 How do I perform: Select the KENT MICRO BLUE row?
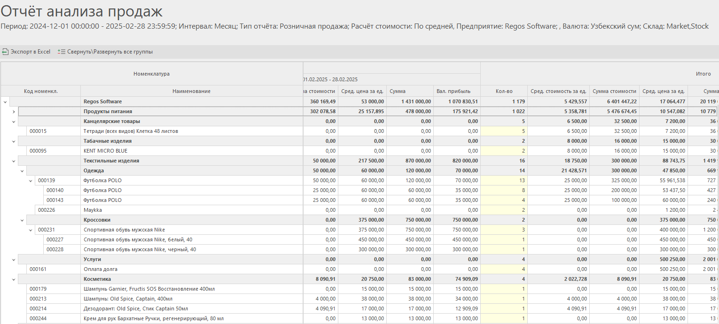point(105,151)
